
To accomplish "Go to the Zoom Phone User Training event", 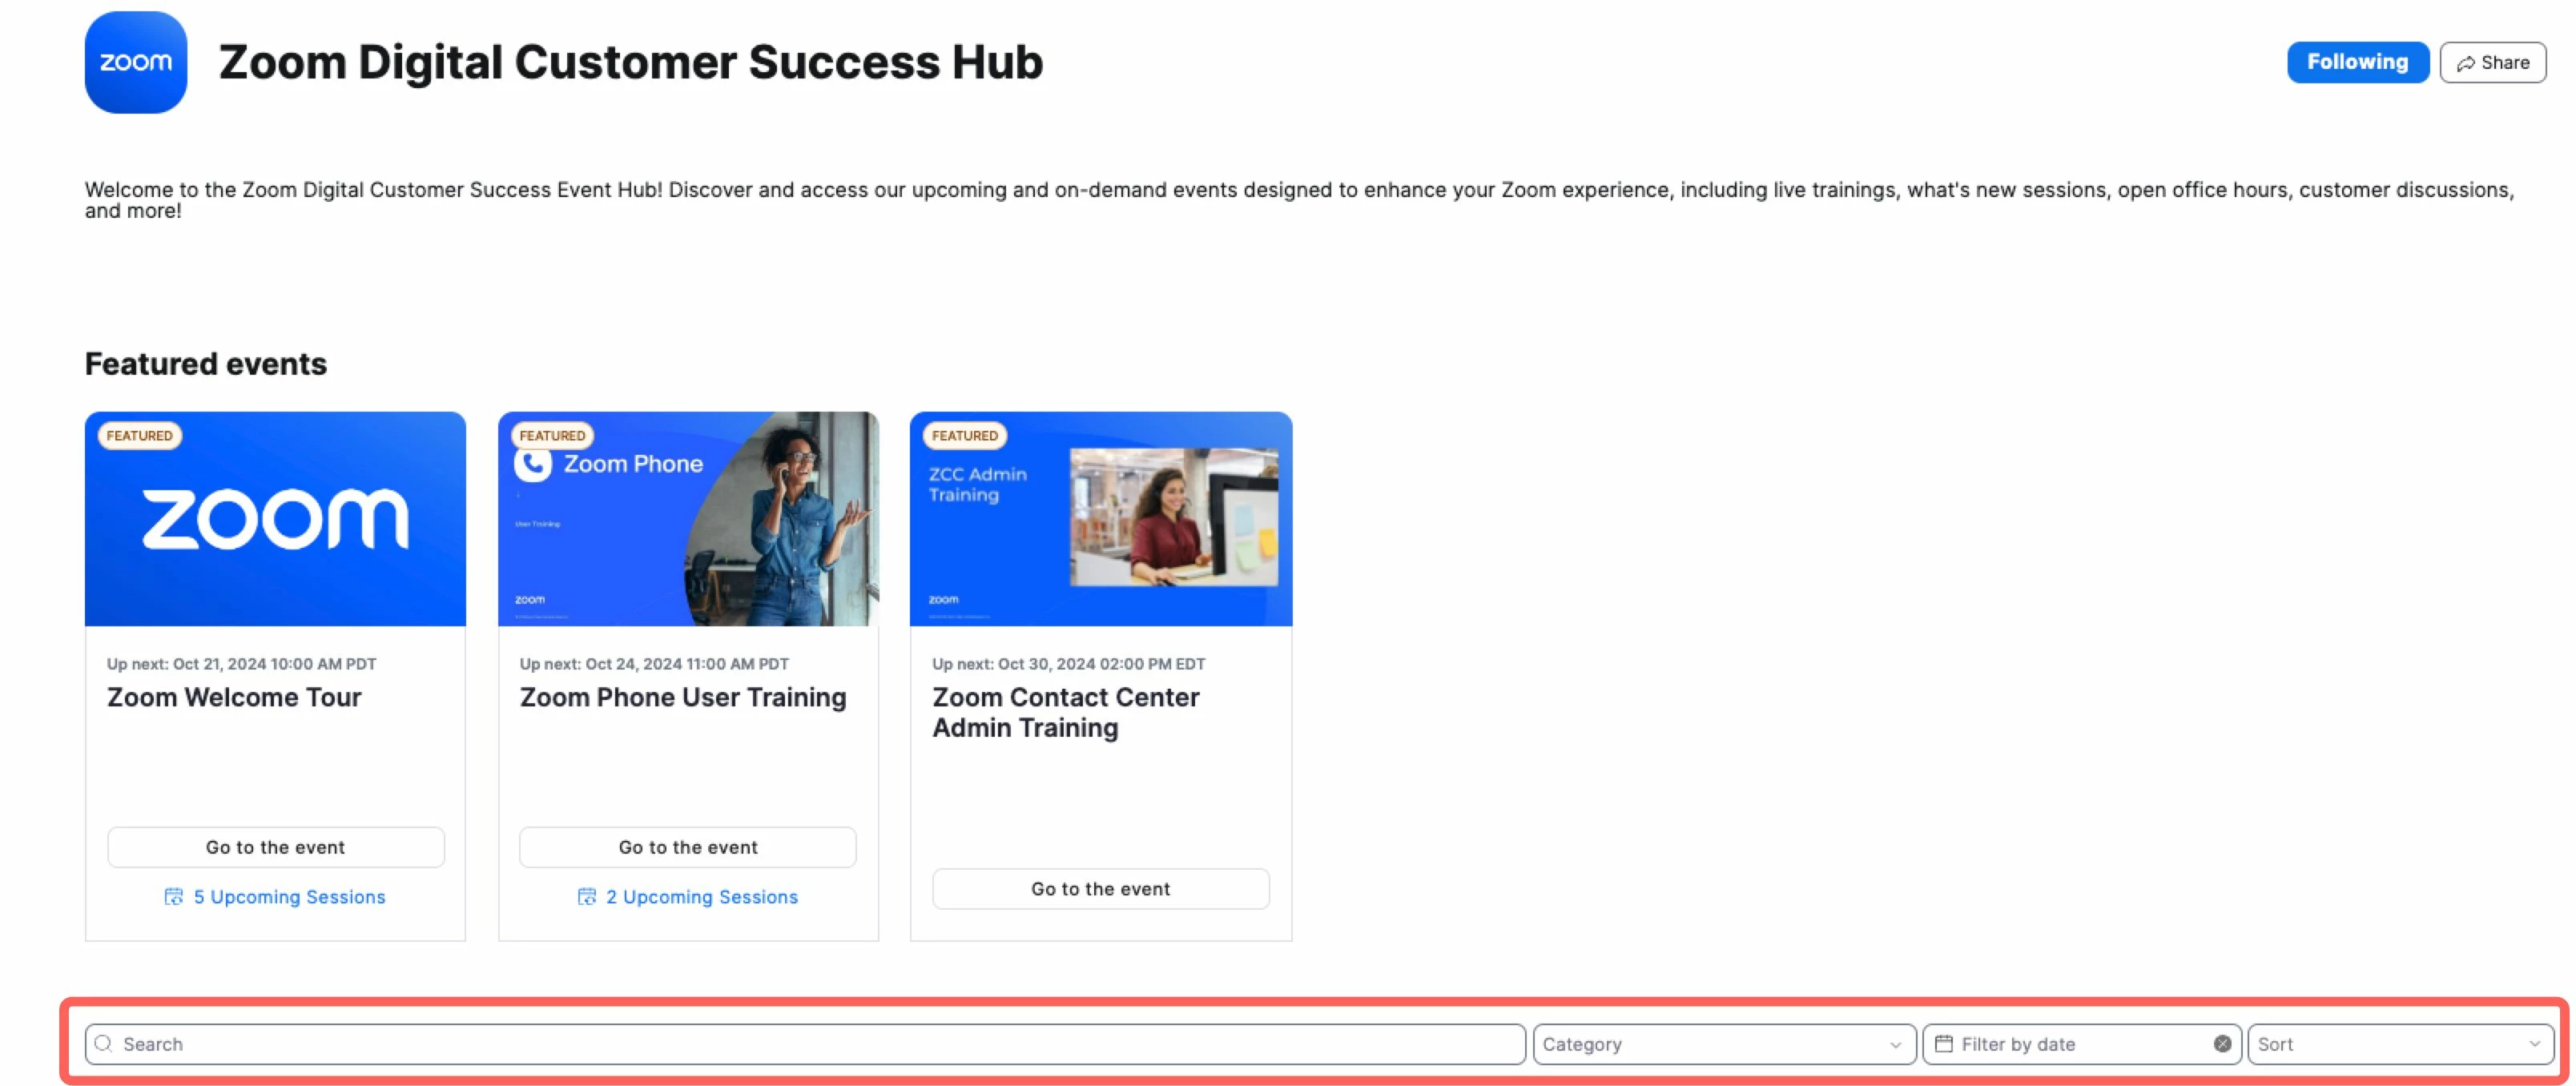I will click(x=688, y=847).
